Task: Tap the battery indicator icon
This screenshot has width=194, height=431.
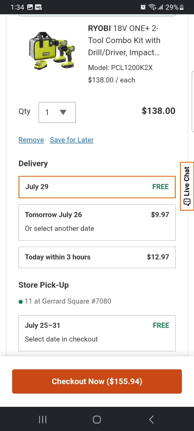Action: tap(182, 7)
